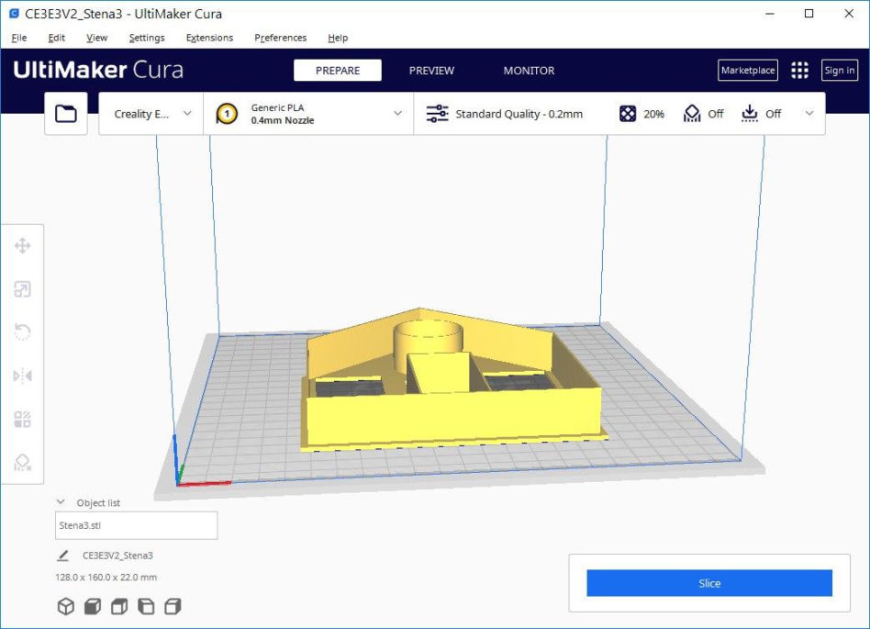Open the Extensions menu
Viewport: 870px width, 629px height.
(210, 38)
